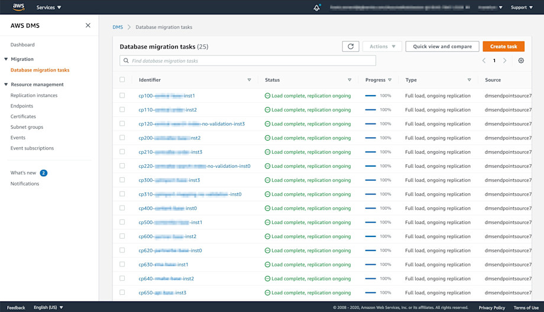Click the Source column header

493,80
